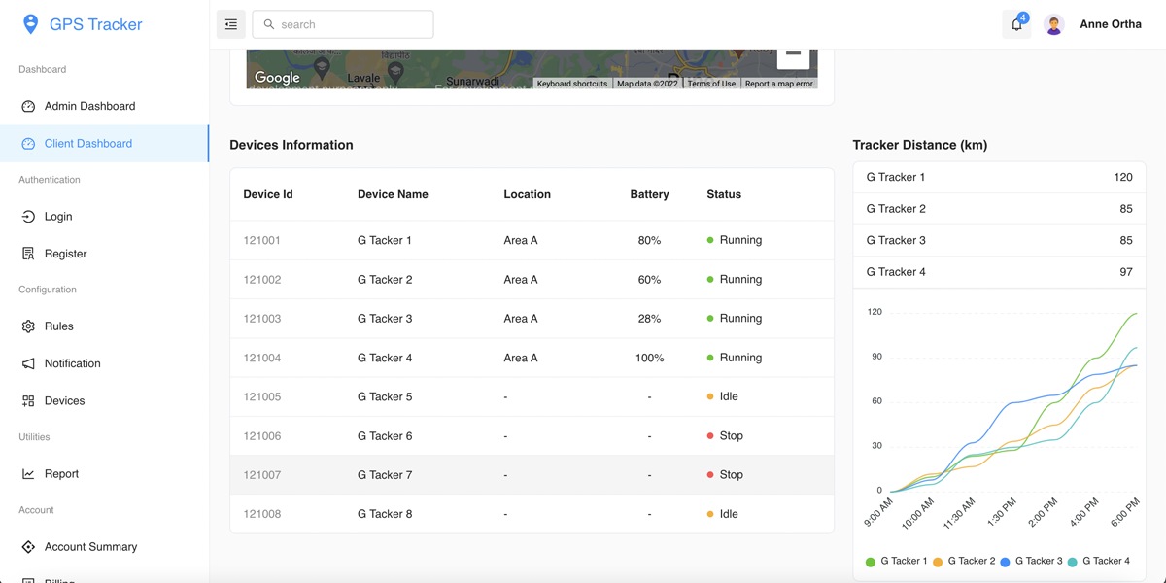Click the 100% battery value
Screen dimensions: 1166x583
coord(649,358)
